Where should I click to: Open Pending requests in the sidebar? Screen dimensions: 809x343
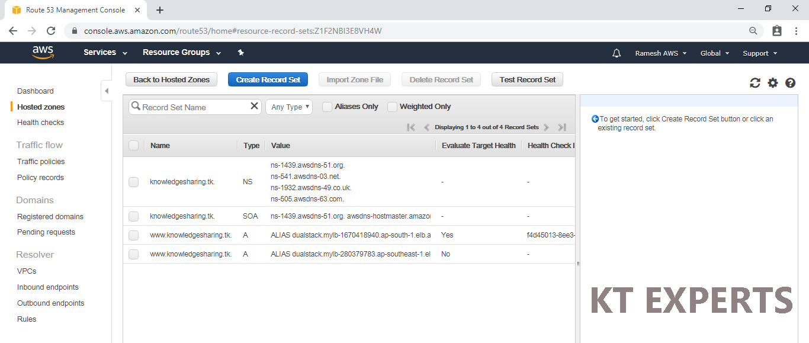[x=46, y=232]
